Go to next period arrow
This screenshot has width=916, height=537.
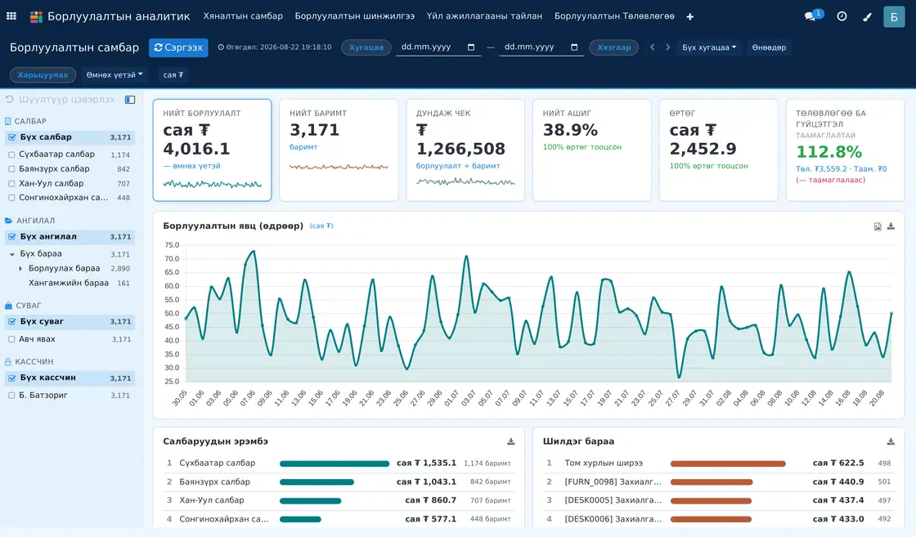point(667,47)
